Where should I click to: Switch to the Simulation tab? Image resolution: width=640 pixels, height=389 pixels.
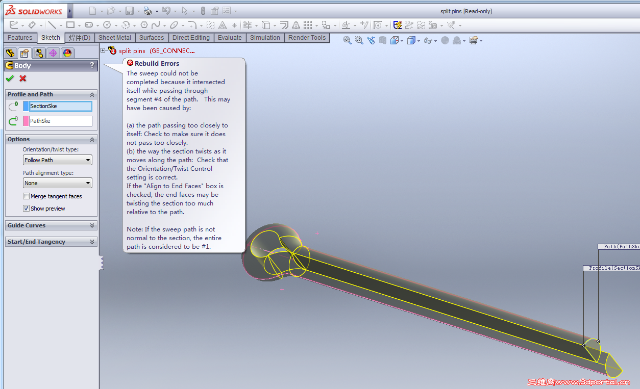coord(265,38)
